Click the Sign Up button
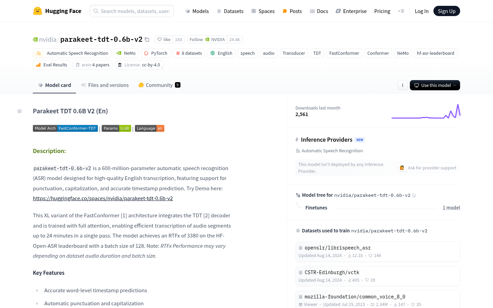 (x=447, y=11)
